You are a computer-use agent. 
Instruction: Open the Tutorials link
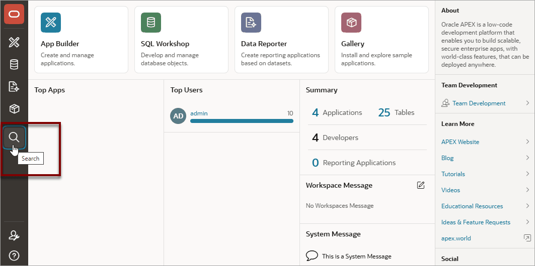click(453, 174)
